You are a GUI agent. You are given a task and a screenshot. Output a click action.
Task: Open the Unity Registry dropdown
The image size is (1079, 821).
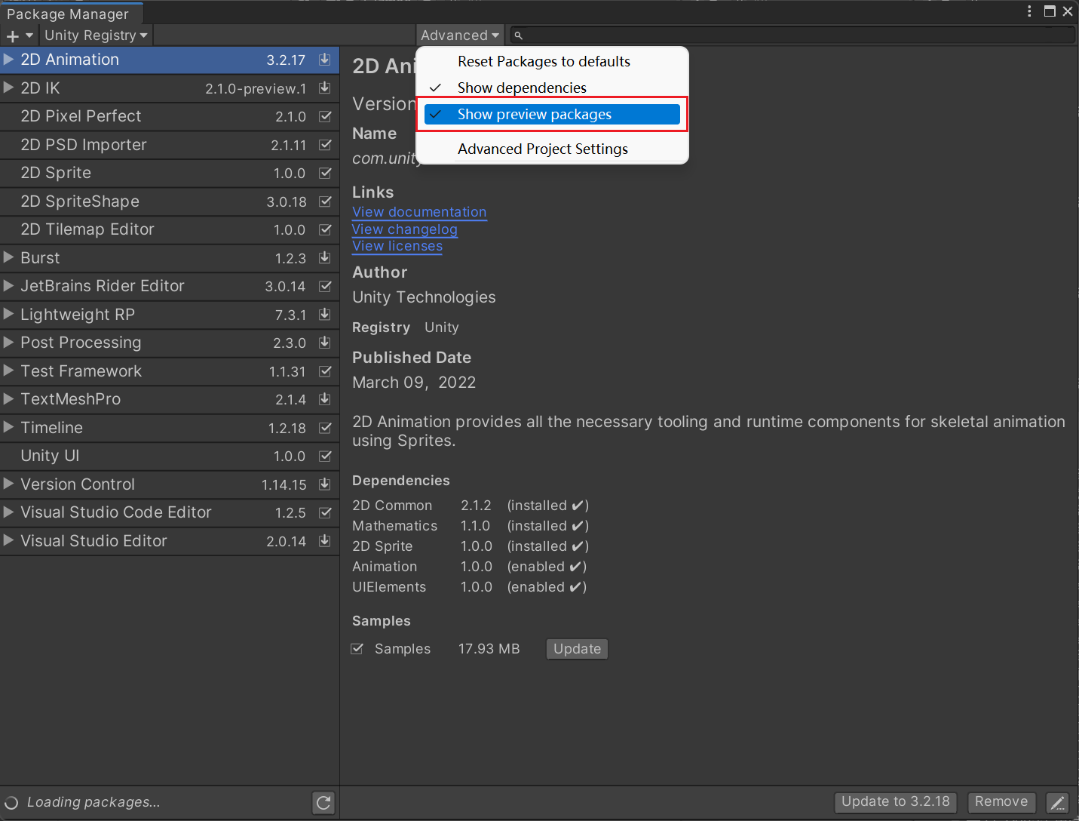coord(96,35)
